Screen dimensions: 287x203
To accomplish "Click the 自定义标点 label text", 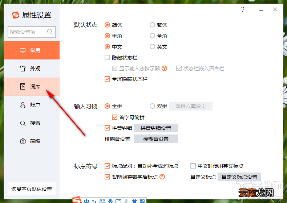I will click(203, 177).
